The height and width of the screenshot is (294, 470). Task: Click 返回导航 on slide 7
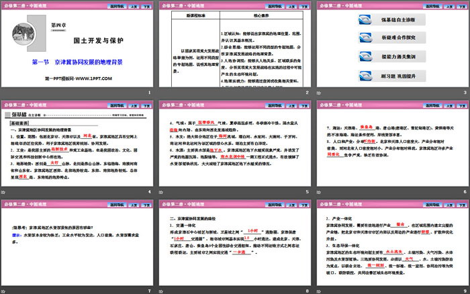[117, 205]
